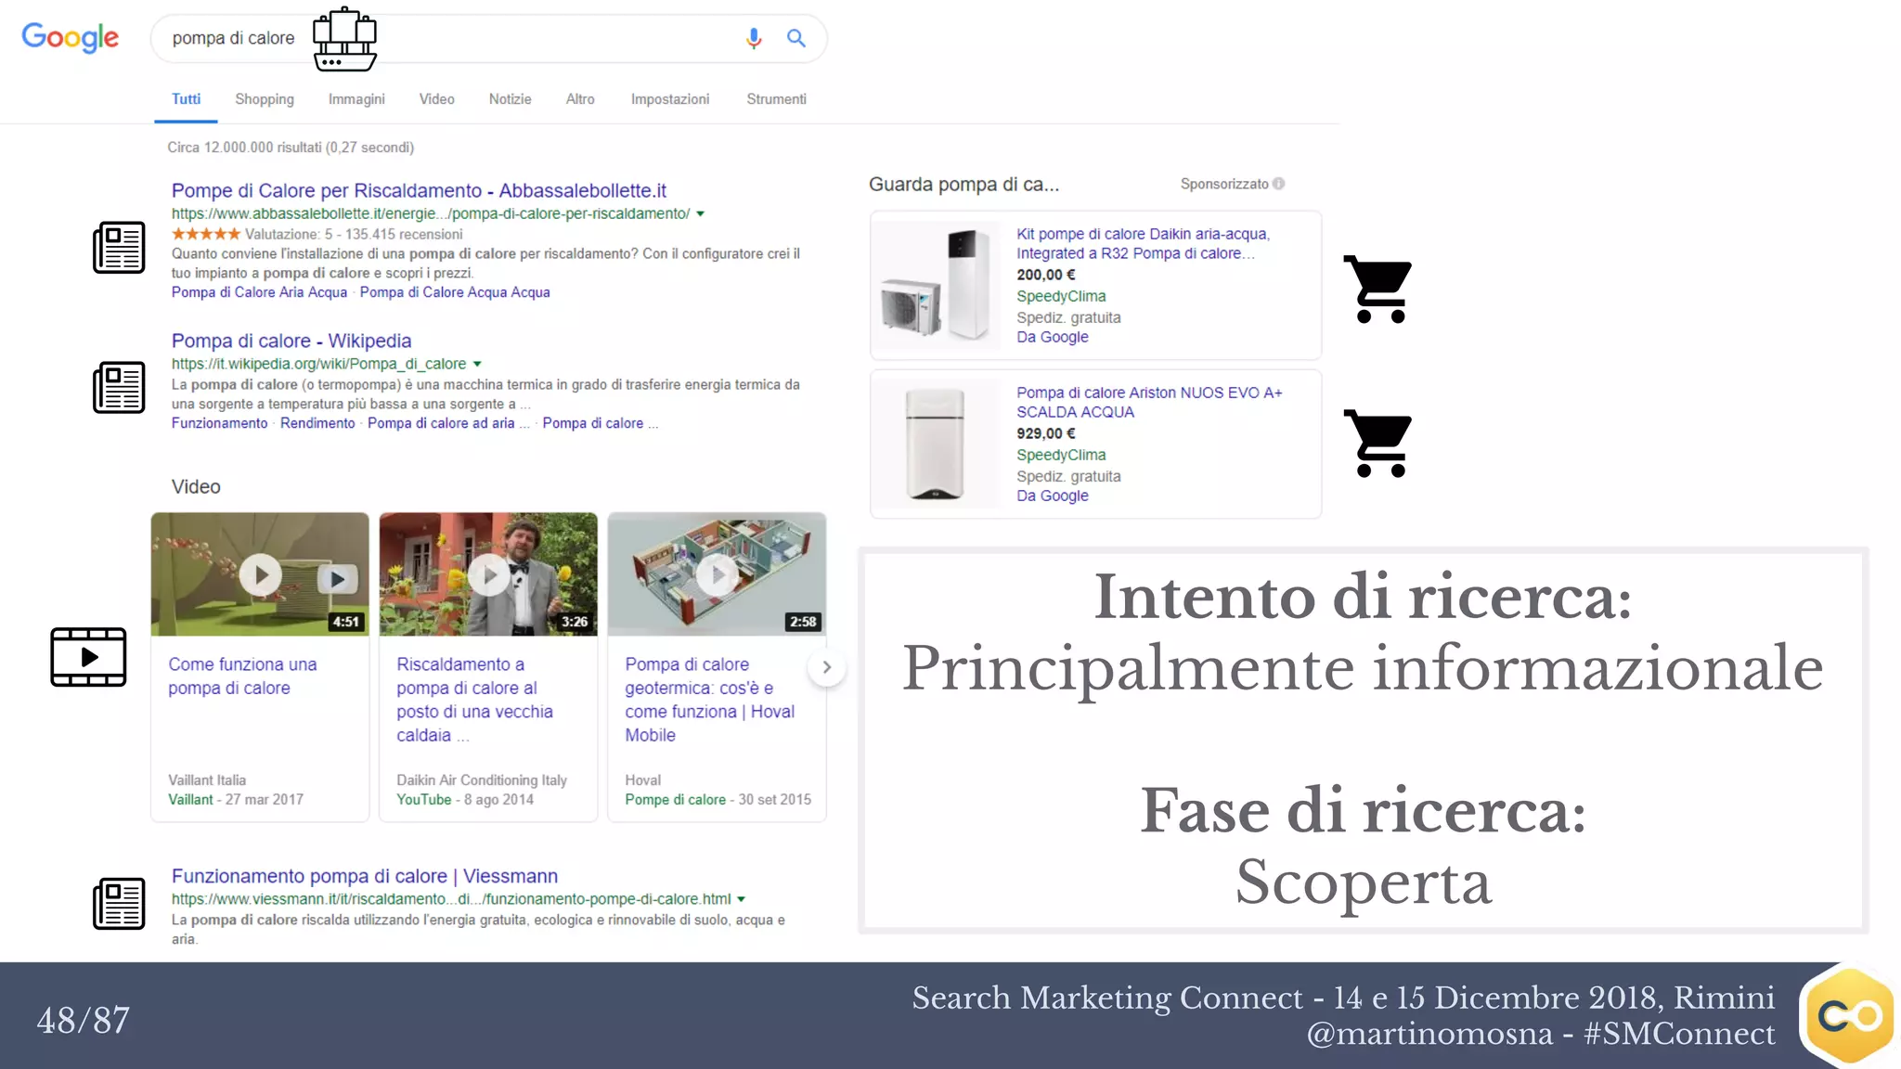The image size is (1901, 1069).
Task: Click the magnifying glass search button
Action: click(795, 38)
